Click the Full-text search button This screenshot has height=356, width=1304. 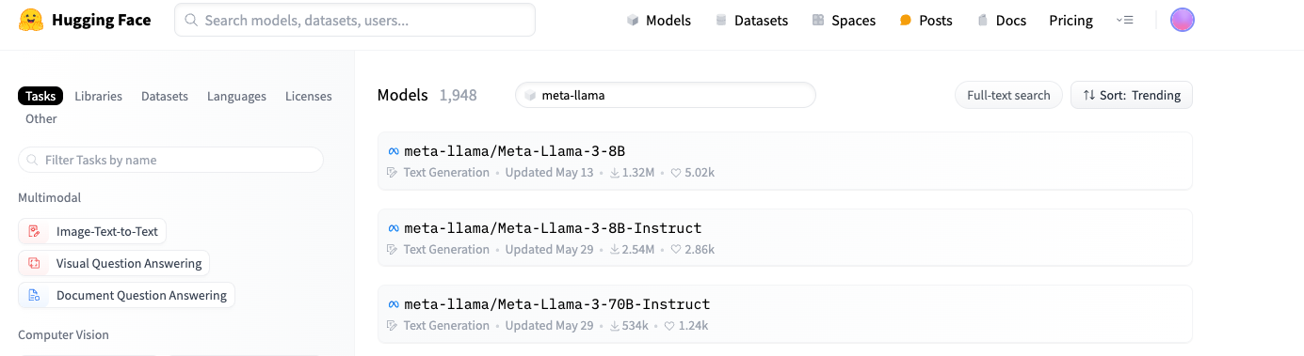click(x=1008, y=95)
